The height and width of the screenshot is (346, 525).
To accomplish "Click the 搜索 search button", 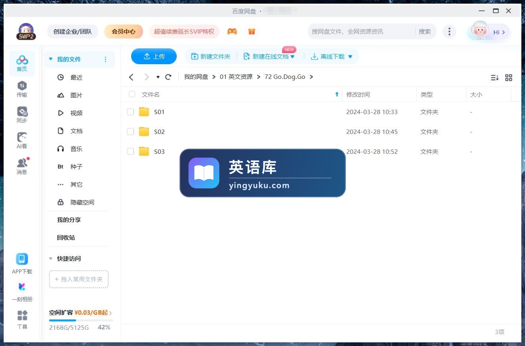I will [x=425, y=31].
